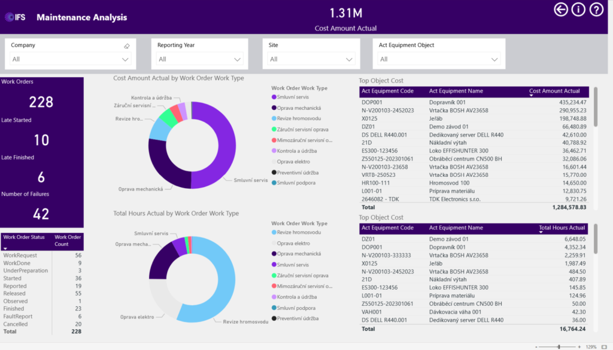Open the info icon in header
The width and height of the screenshot is (613, 350).
click(578, 10)
